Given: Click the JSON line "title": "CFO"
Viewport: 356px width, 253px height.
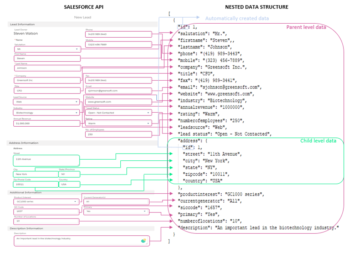Looking at the screenshot, I should [x=196, y=74].
